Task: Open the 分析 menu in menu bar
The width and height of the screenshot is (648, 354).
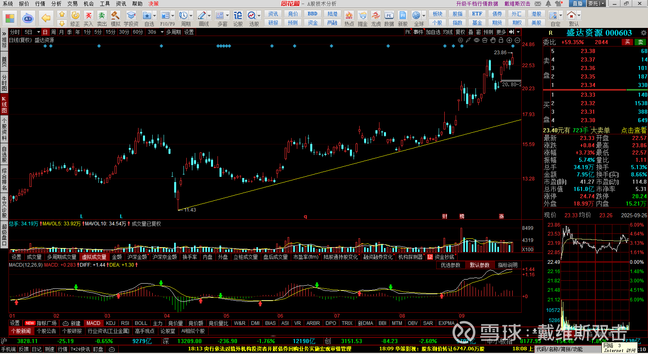Action: pyautogui.click(x=56, y=4)
